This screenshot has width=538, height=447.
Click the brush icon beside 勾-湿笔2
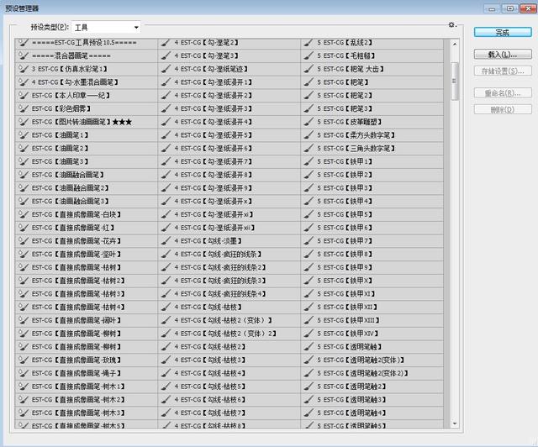(x=166, y=43)
